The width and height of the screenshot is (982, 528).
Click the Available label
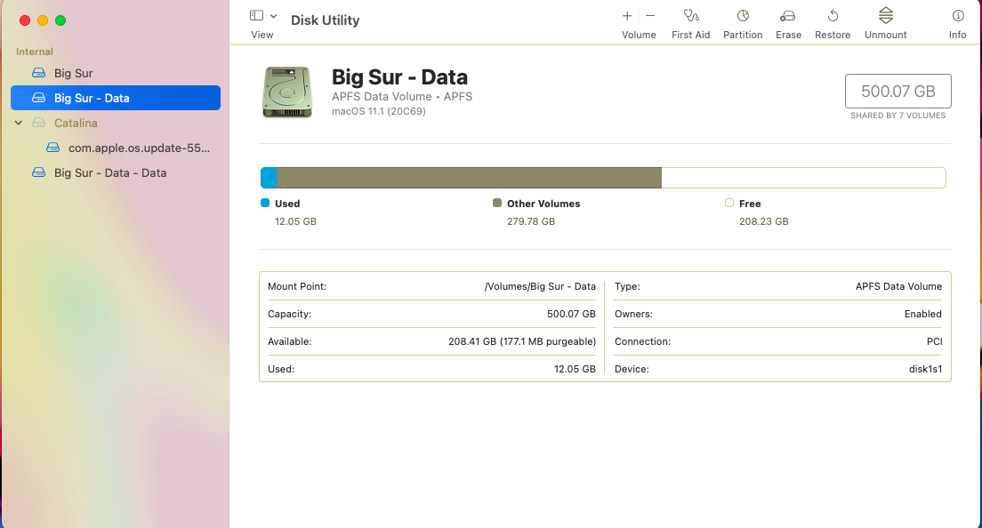pyautogui.click(x=289, y=341)
